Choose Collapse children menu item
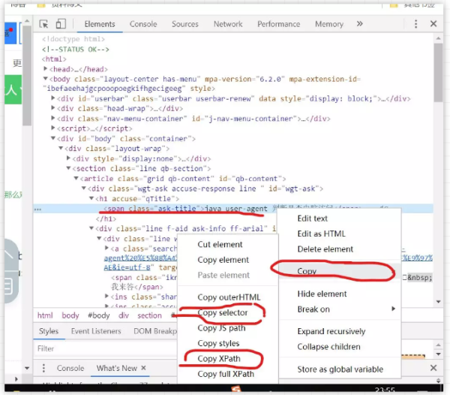Screen dimensions: 450x395 pyautogui.click(x=328, y=346)
